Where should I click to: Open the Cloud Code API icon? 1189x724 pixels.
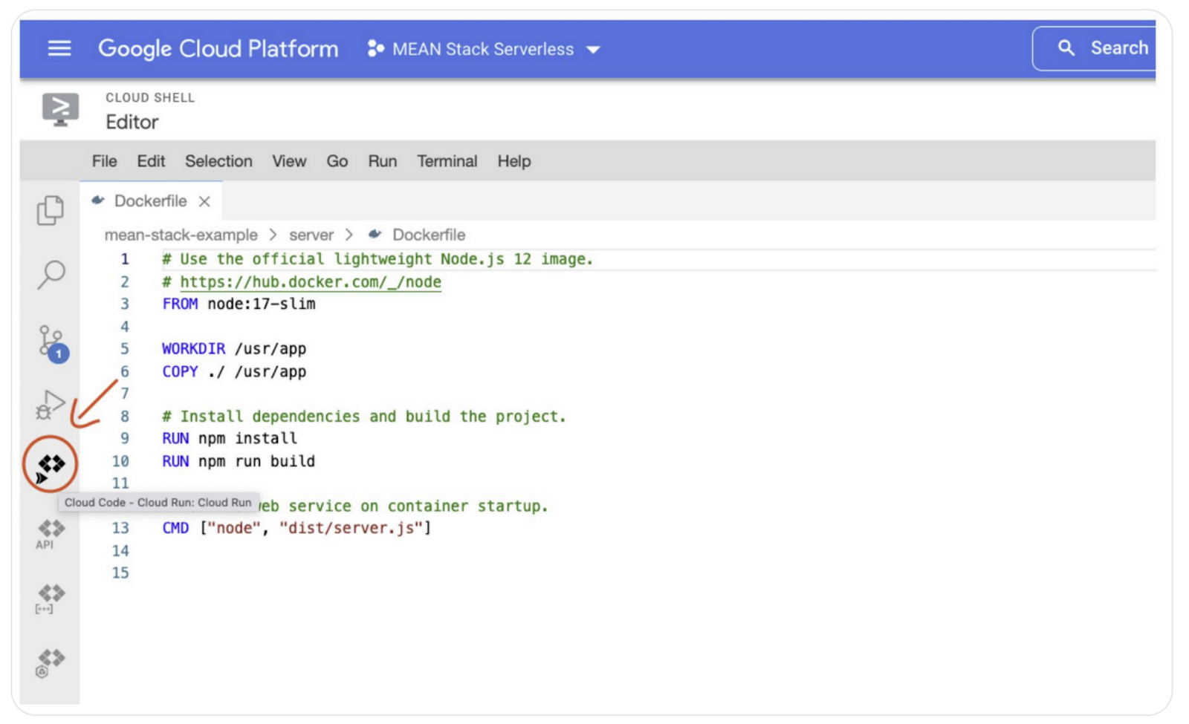51,532
